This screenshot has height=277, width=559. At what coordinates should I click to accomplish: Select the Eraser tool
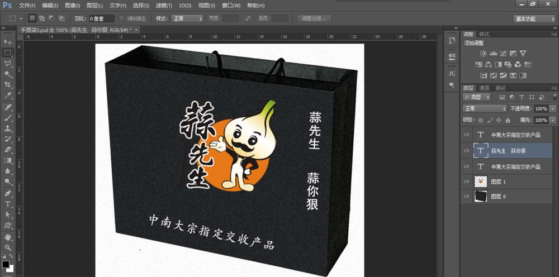(7, 150)
